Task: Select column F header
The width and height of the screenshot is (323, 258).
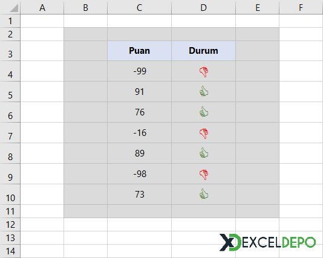Action: [x=301, y=7]
